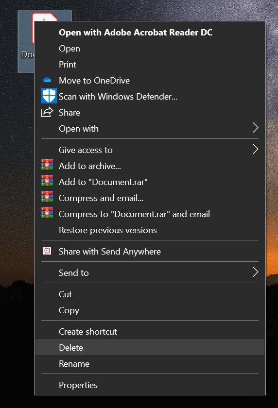
Task: Choose Rename from the context menu
Action: [150, 363]
